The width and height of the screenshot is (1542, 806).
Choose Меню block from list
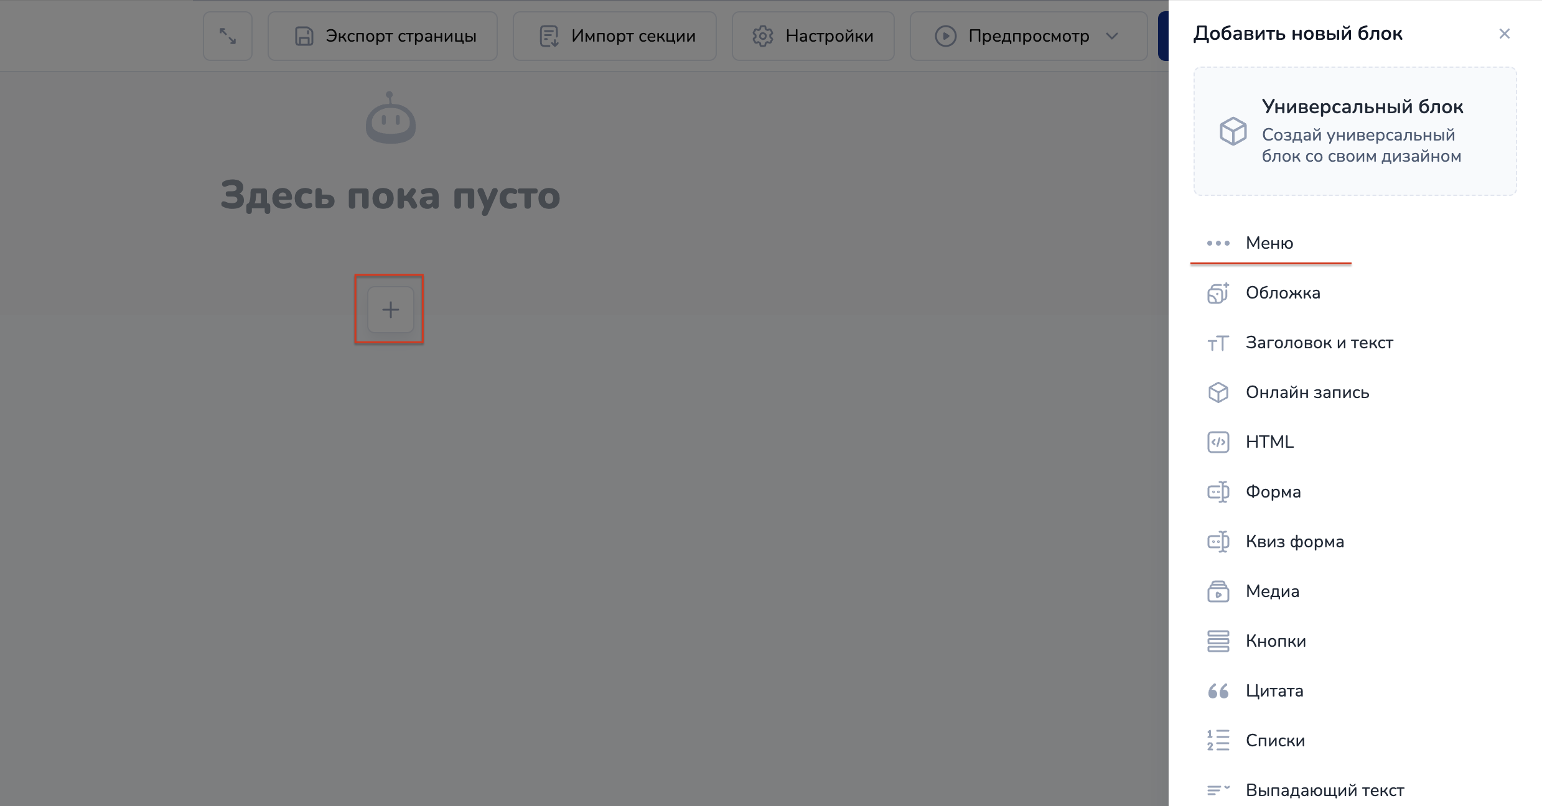click(1269, 243)
